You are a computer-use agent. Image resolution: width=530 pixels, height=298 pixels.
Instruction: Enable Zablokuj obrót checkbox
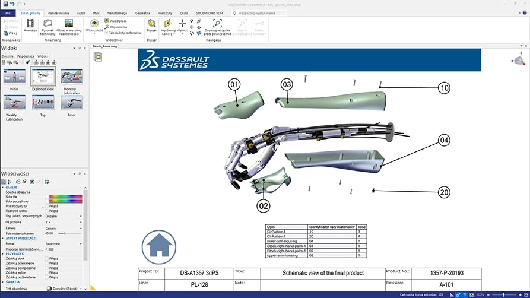(x=47, y=258)
